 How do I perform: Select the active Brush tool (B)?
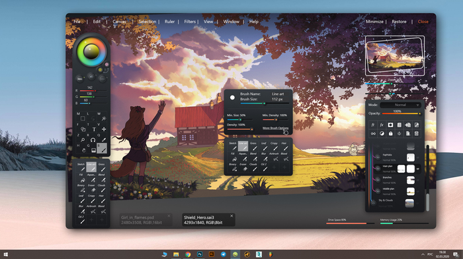[x=102, y=148]
